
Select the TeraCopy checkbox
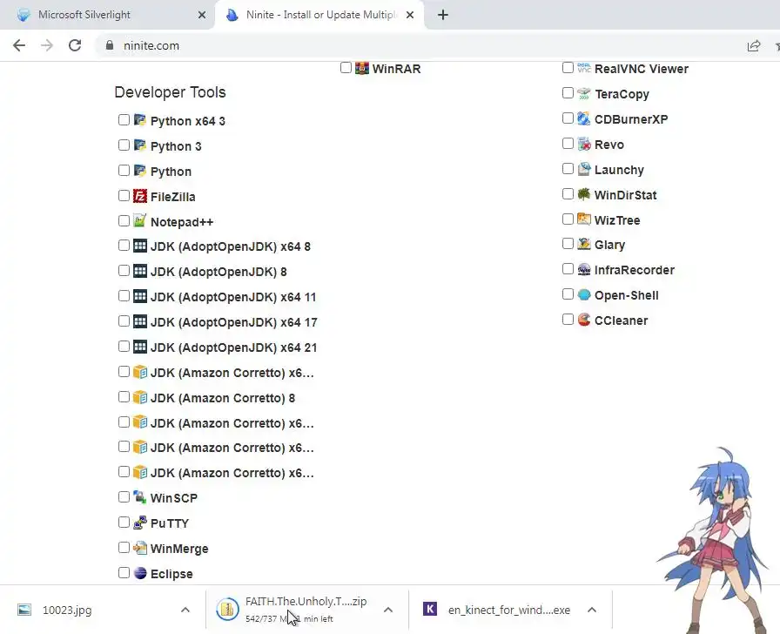pyautogui.click(x=568, y=92)
